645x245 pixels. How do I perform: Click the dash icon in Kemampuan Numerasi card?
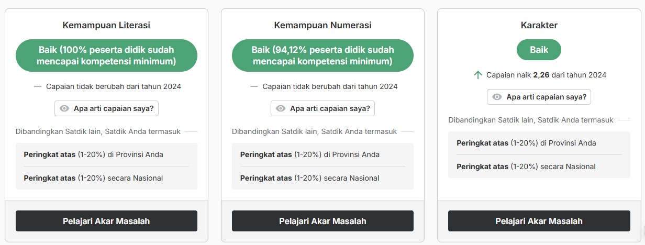(x=254, y=86)
